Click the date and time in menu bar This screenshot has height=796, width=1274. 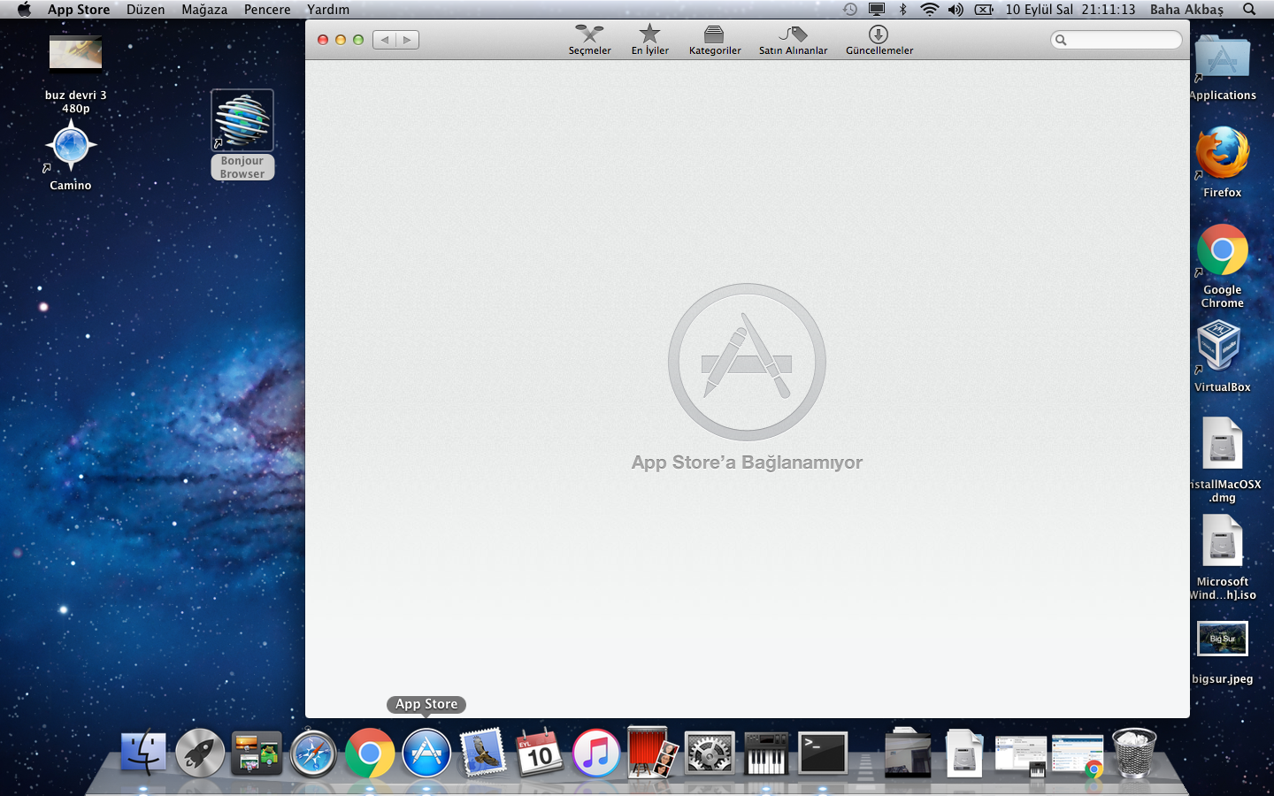click(1071, 10)
